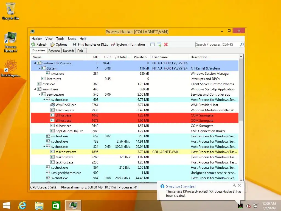Select dllhost.exe PID 1048 row
This screenshot has height=211, width=281.
(x=135, y=115)
